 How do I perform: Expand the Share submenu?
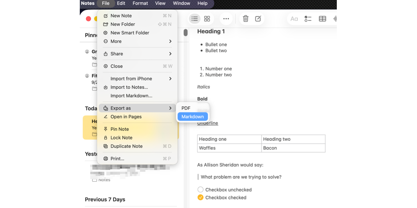(x=137, y=54)
